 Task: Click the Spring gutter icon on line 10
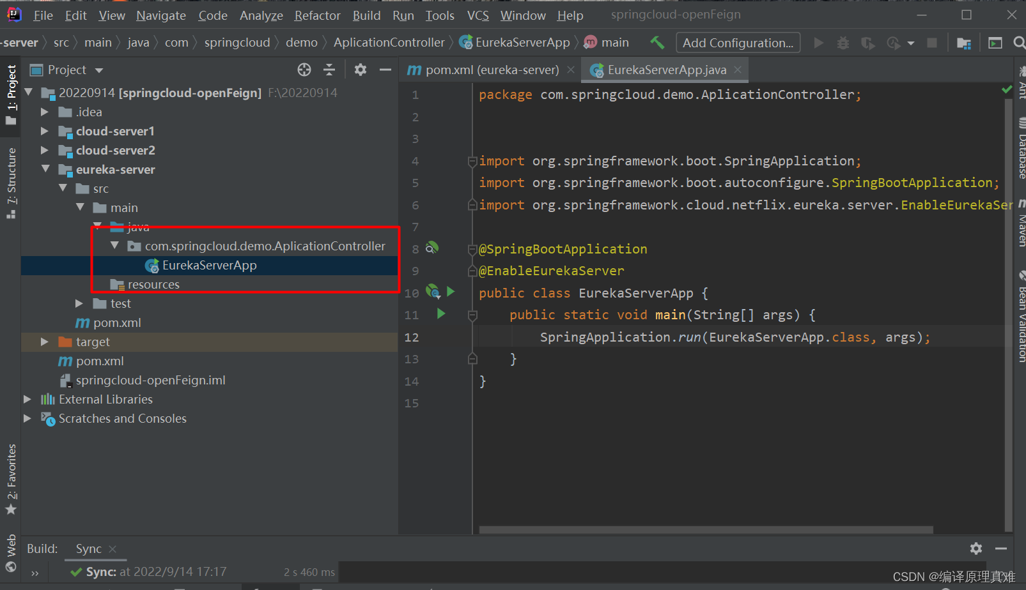click(433, 292)
